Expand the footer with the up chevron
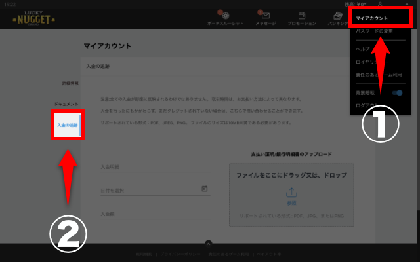The height and width of the screenshot is (262, 420). pyautogui.click(x=208, y=244)
